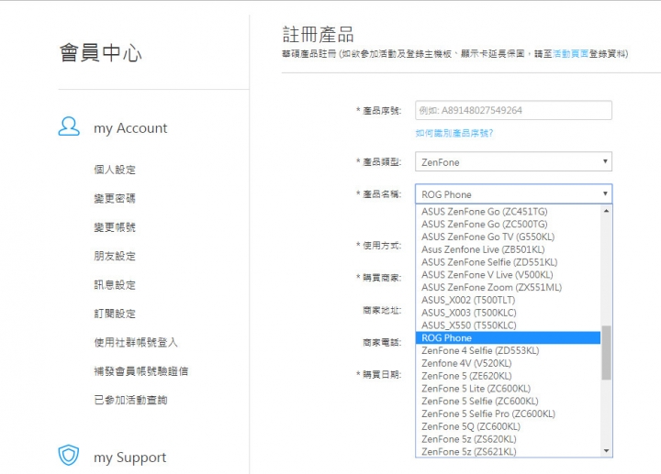Choose ASUS ZenFone Zoom (ZX551ML)
This screenshot has width=661, height=474.
(x=508, y=287)
